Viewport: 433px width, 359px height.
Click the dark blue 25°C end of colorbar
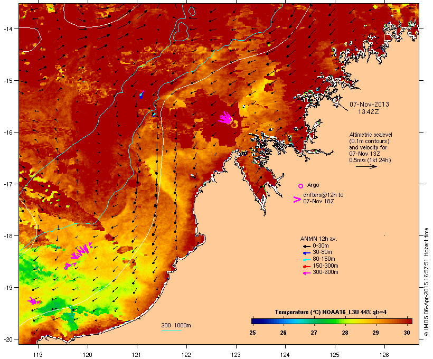pos(255,321)
